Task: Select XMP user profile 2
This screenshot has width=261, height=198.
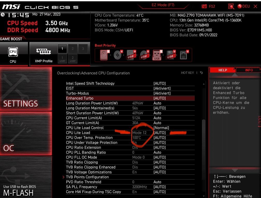Action: coord(72,59)
